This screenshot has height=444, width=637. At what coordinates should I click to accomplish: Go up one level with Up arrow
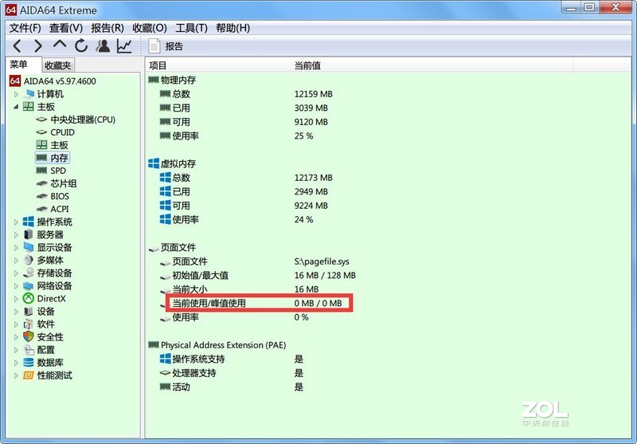(60, 45)
